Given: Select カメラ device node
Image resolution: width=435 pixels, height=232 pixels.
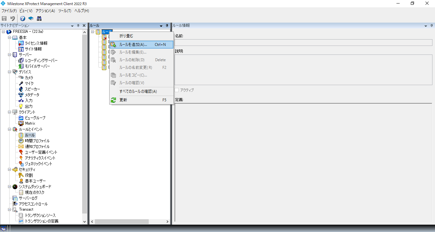Looking at the screenshot, I should [29, 78].
